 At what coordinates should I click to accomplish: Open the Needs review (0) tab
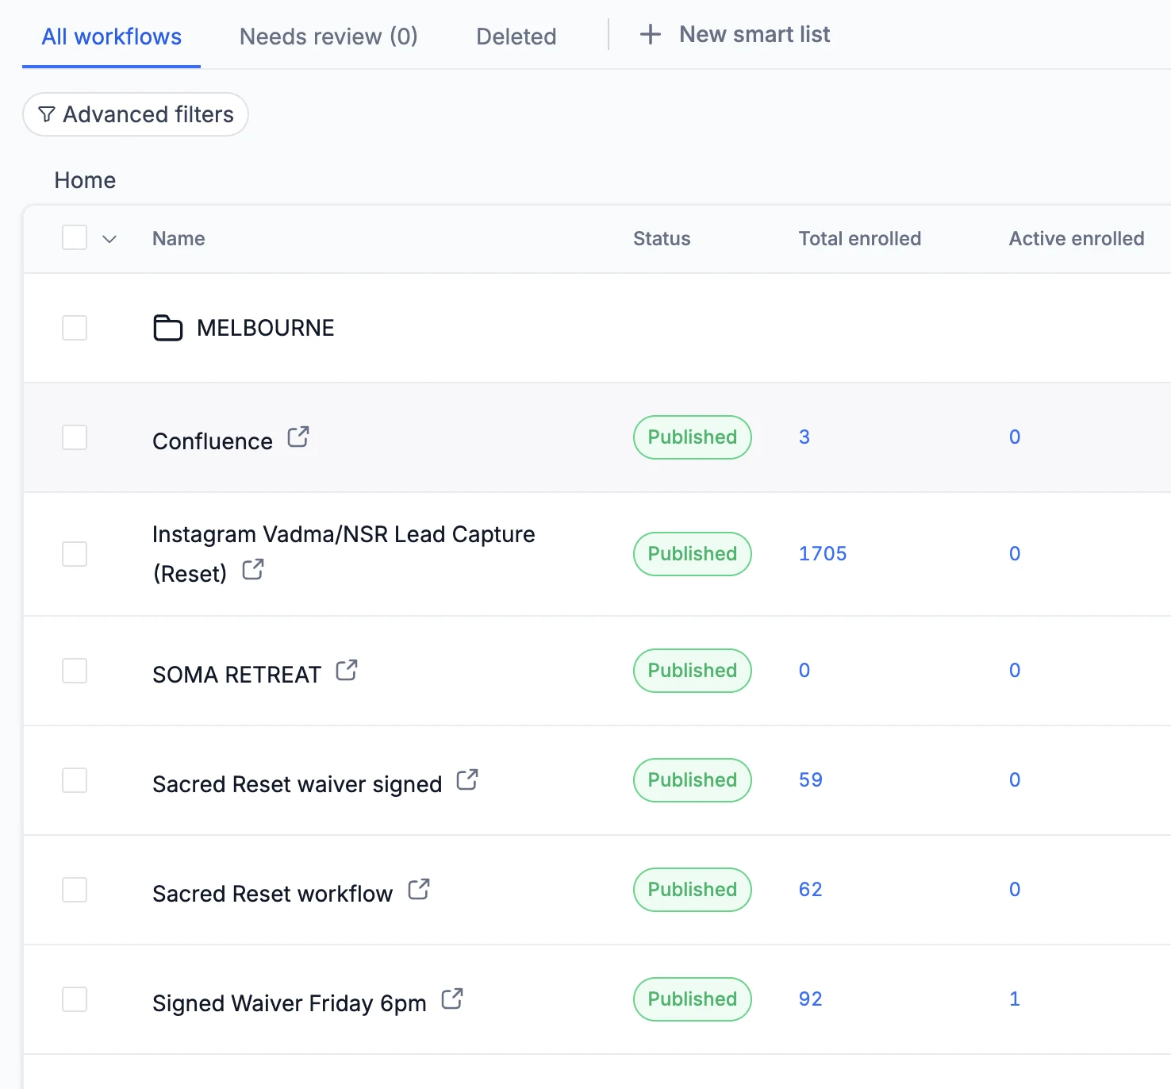click(328, 37)
